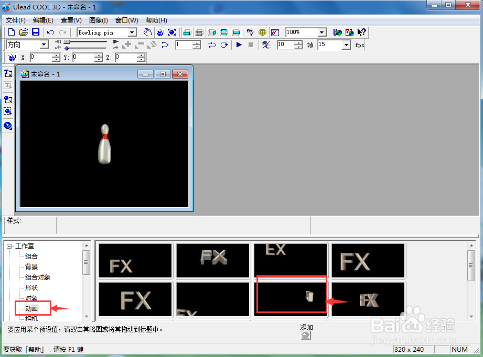Select the Insert Geometric Object tool in sidebar
This screenshot has height=357, width=483.
[x=8, y=126]
